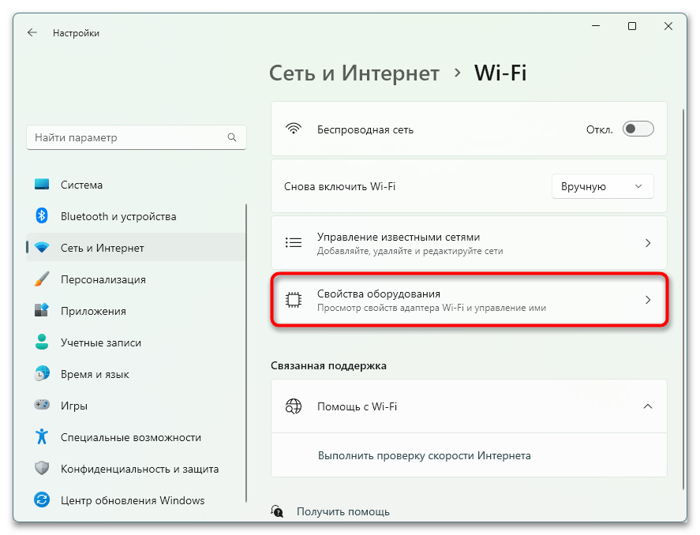Select Сеть и Интернет in sidebar

point(137,248)
